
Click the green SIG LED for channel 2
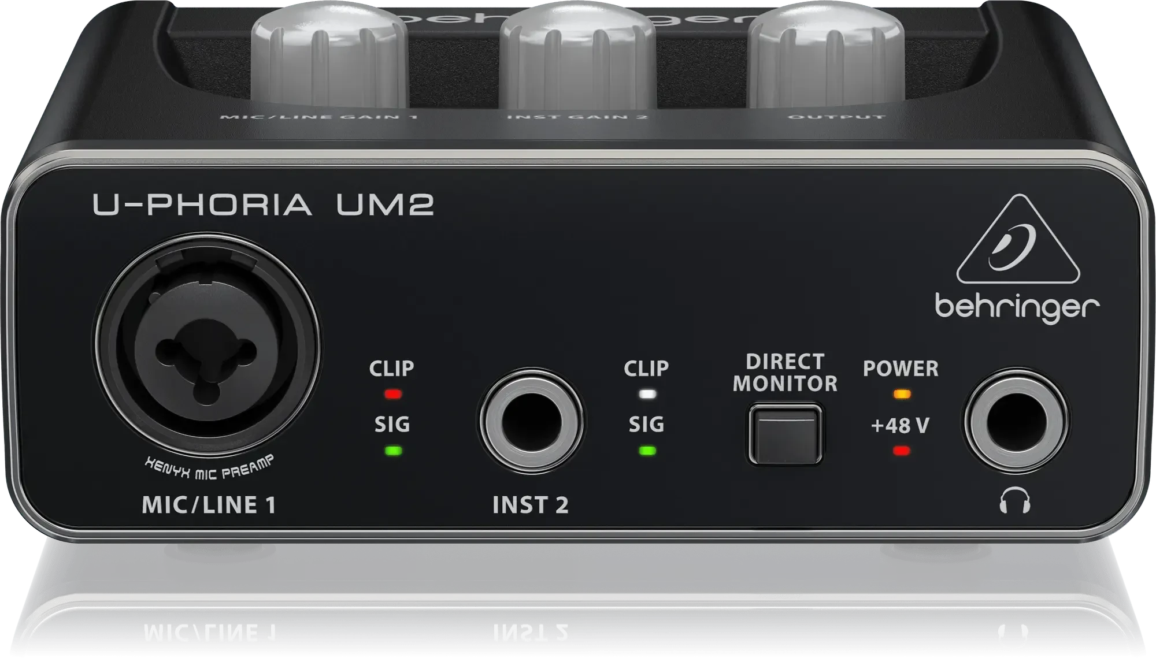(x=647, y=450)
